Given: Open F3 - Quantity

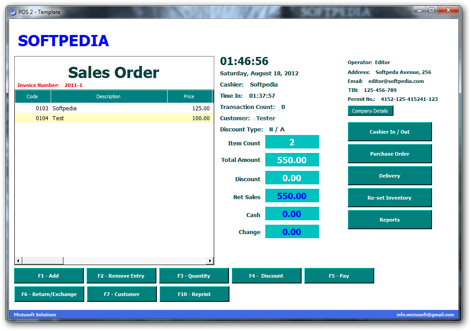Looking at the screenshot, I should coord(194,276).
